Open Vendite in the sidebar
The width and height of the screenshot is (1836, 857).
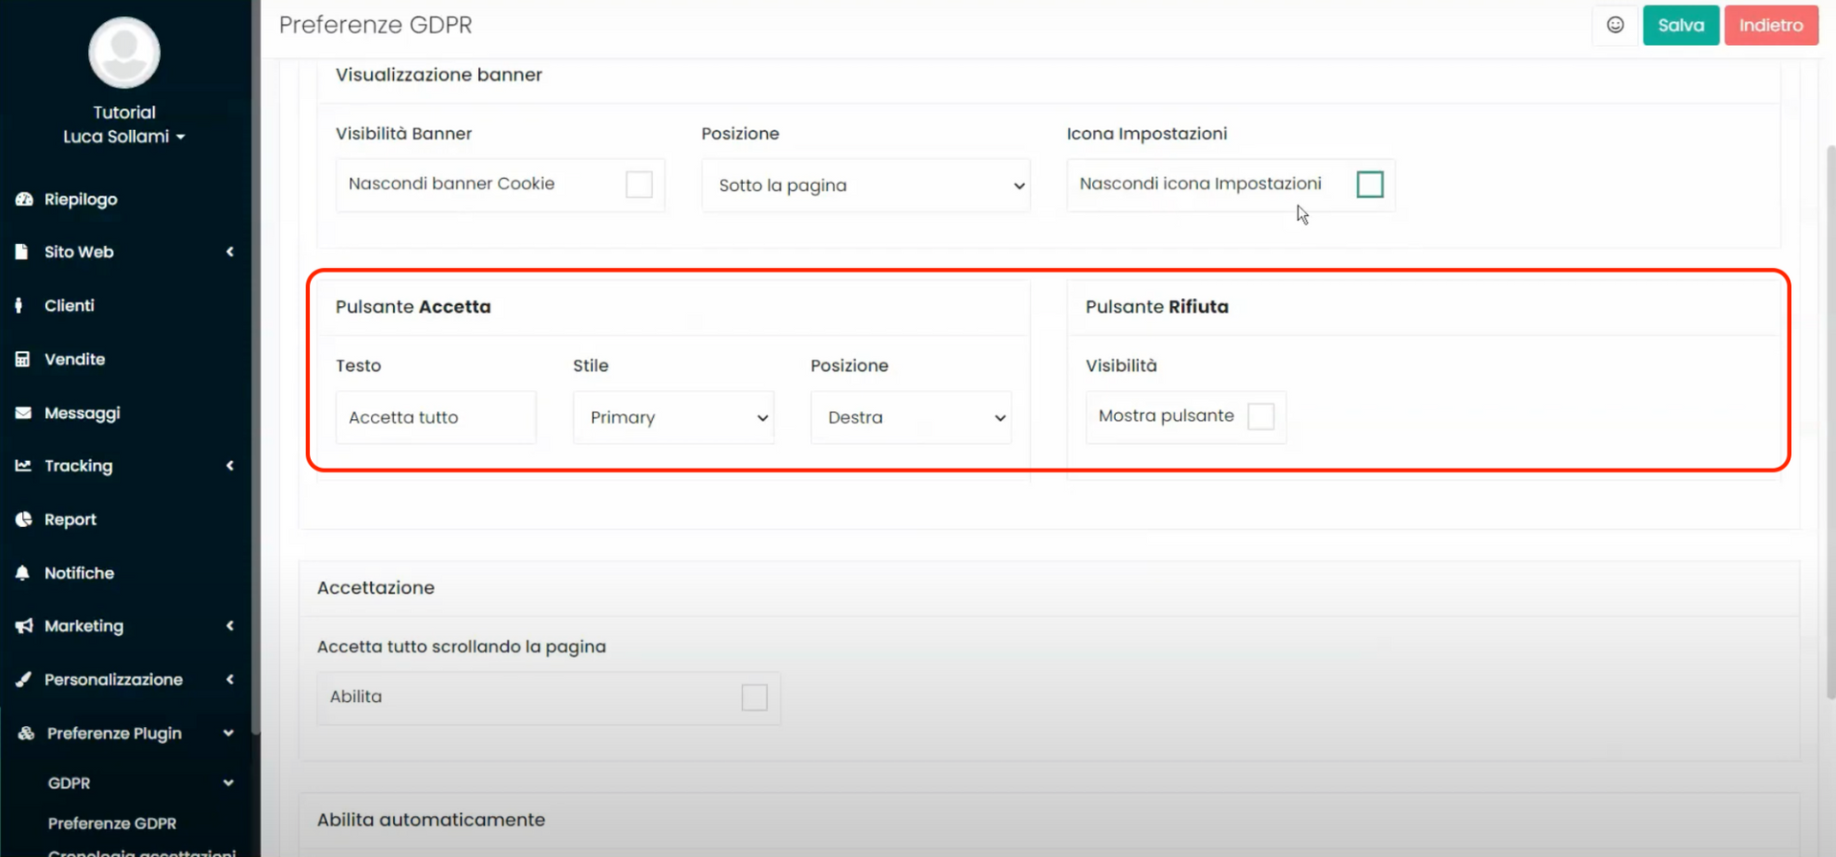[75, 359]
